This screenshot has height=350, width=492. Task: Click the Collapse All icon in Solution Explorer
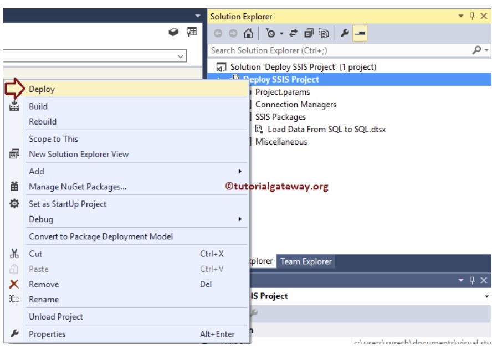coord(309,33)
